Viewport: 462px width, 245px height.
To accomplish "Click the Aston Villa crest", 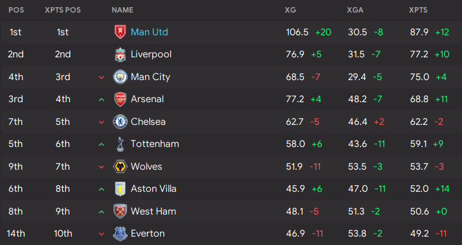I will pos(120,189).
